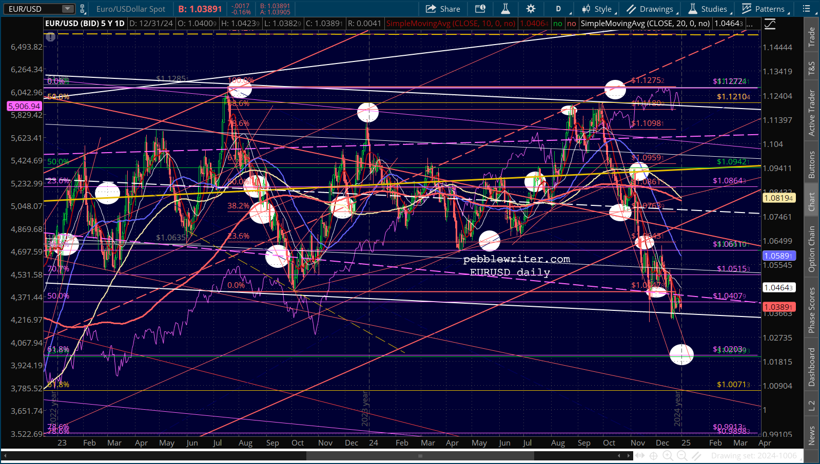Screen dimensions: 820x464
Task: Toggle the expand/collapse time axis arrows
Action: (639, 455)
